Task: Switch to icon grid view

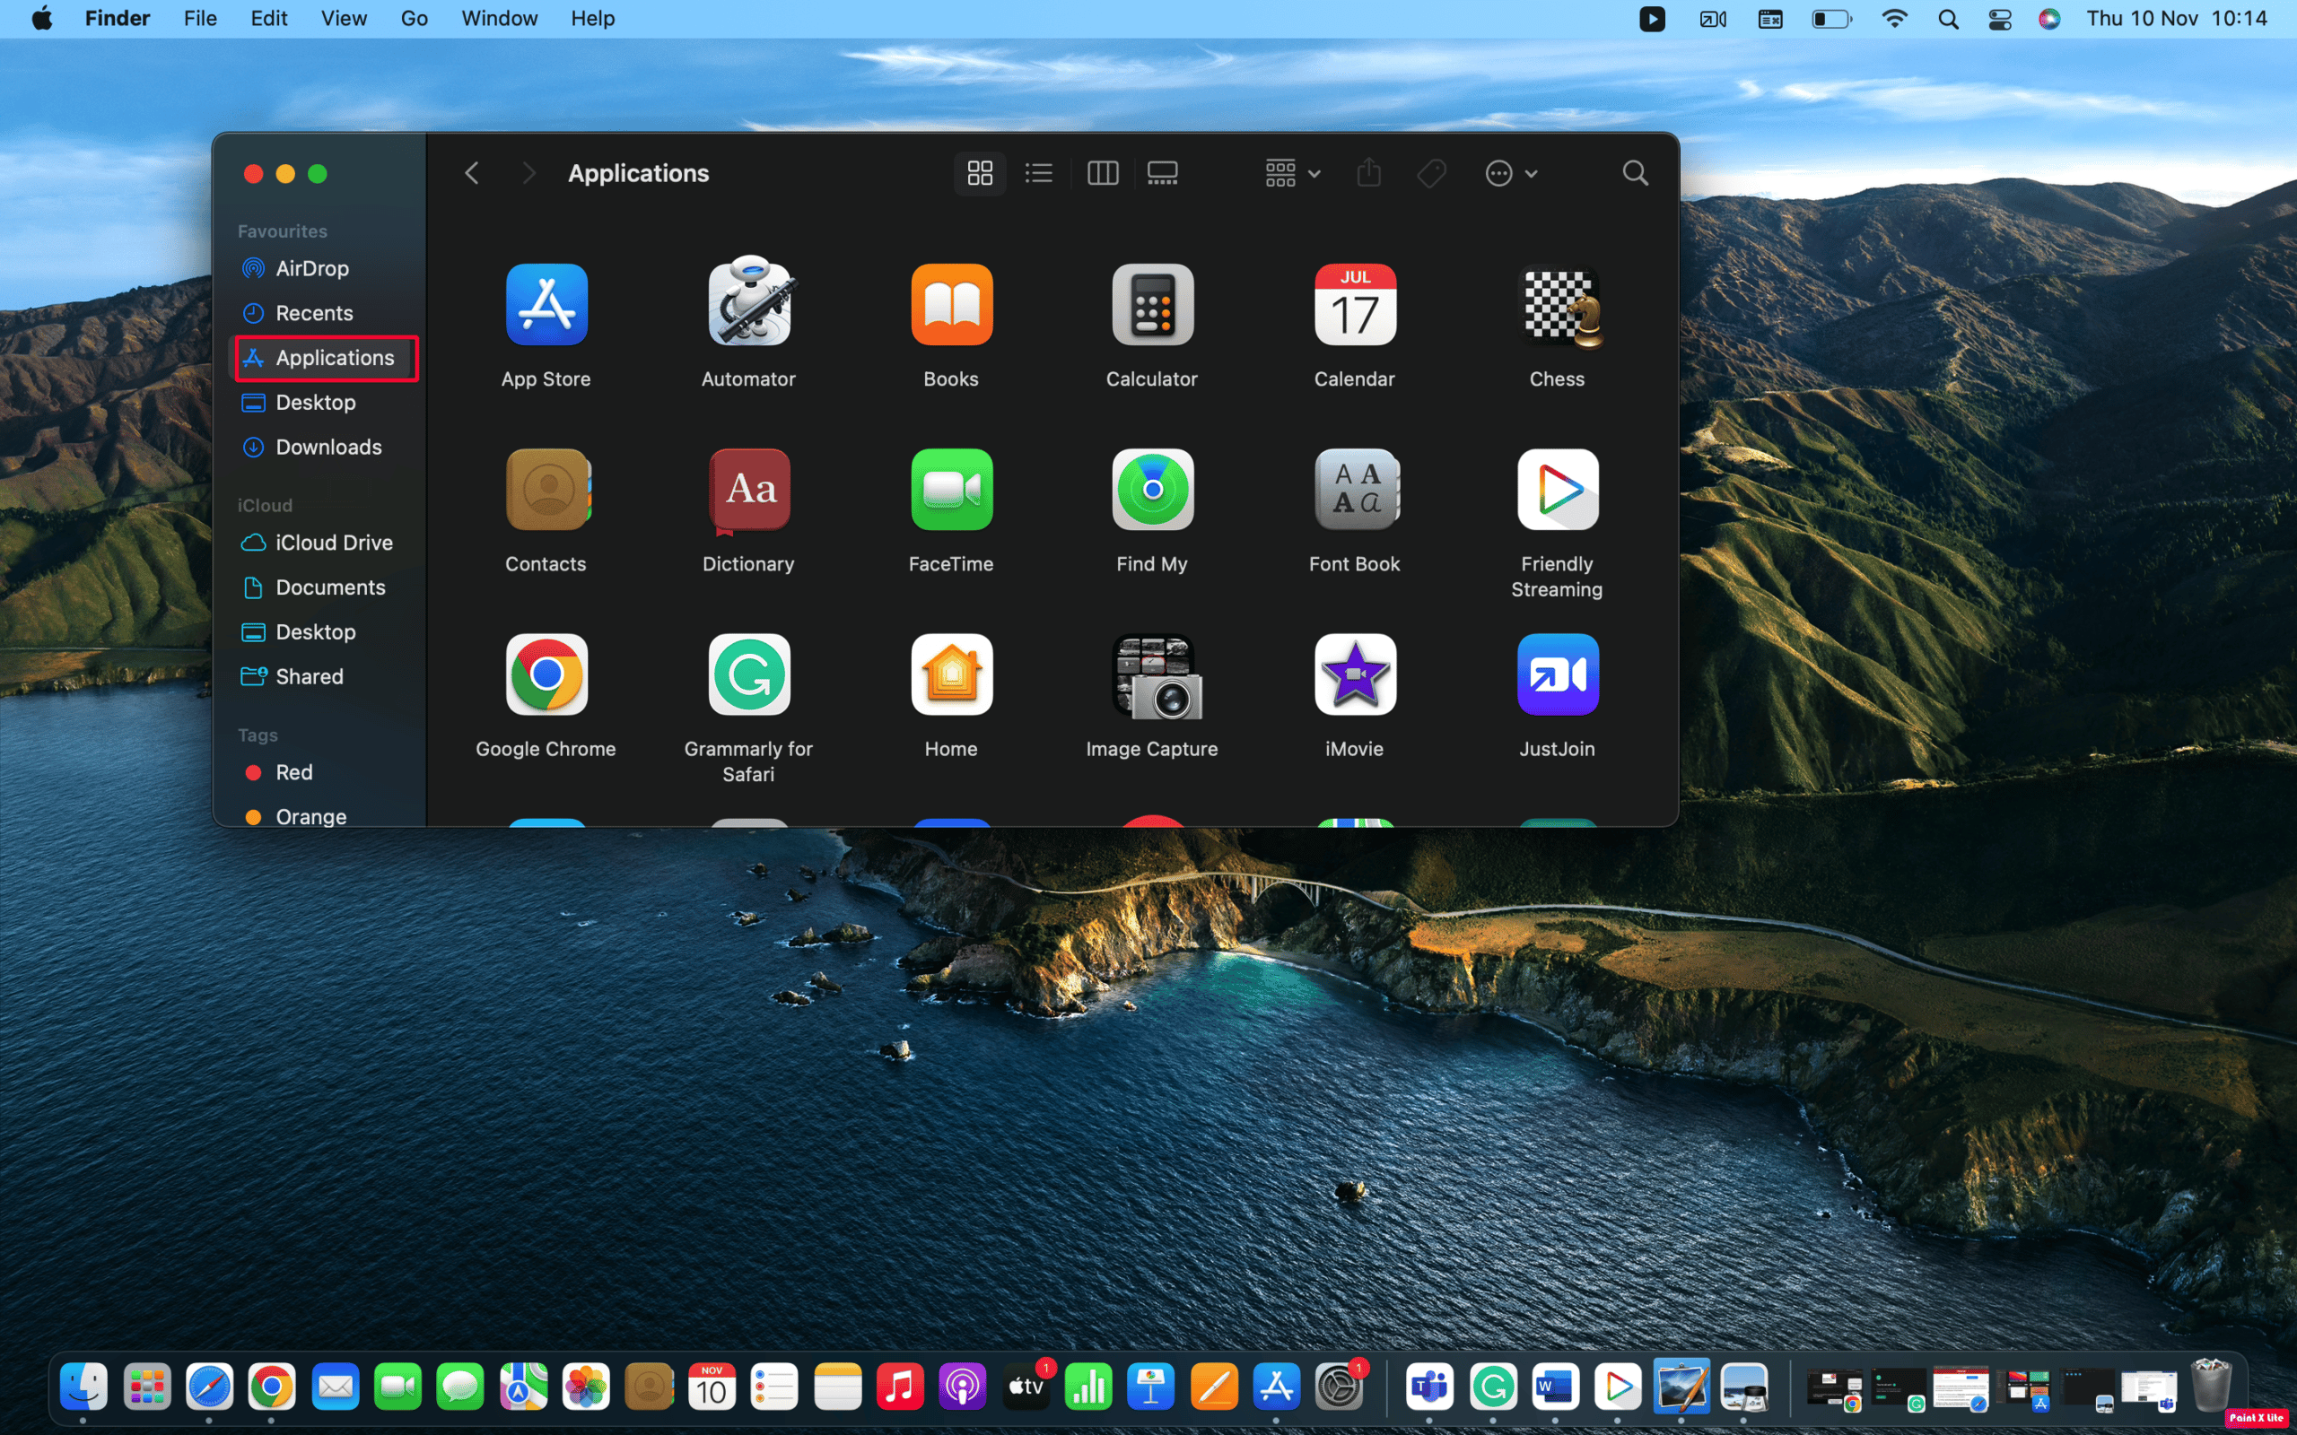Action: 977,172
